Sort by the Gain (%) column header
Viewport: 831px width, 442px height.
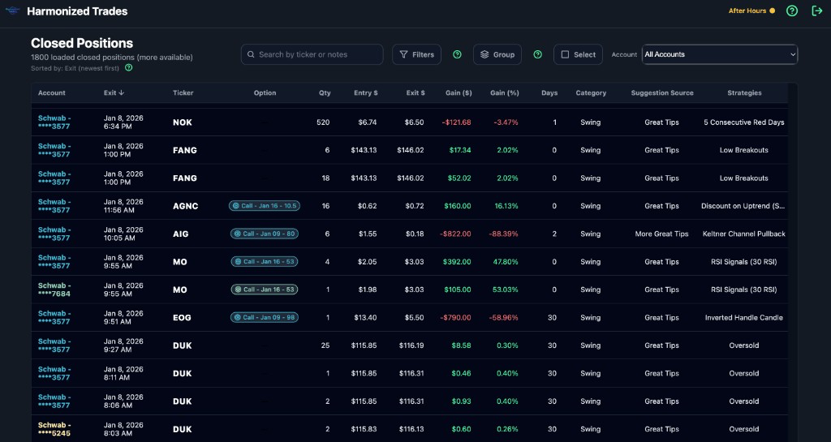505,92
